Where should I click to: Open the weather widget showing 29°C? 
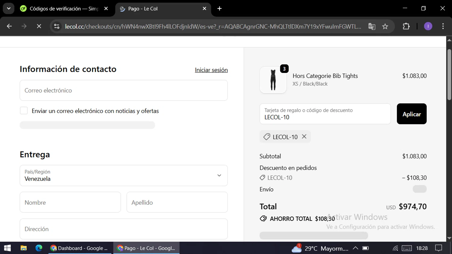(x=320, y=248)
